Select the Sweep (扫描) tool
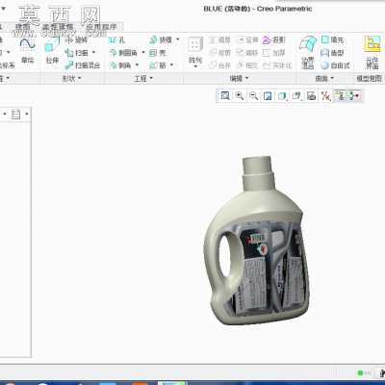The width and height of the screenshot is (385, 385). tap(77, 53)
